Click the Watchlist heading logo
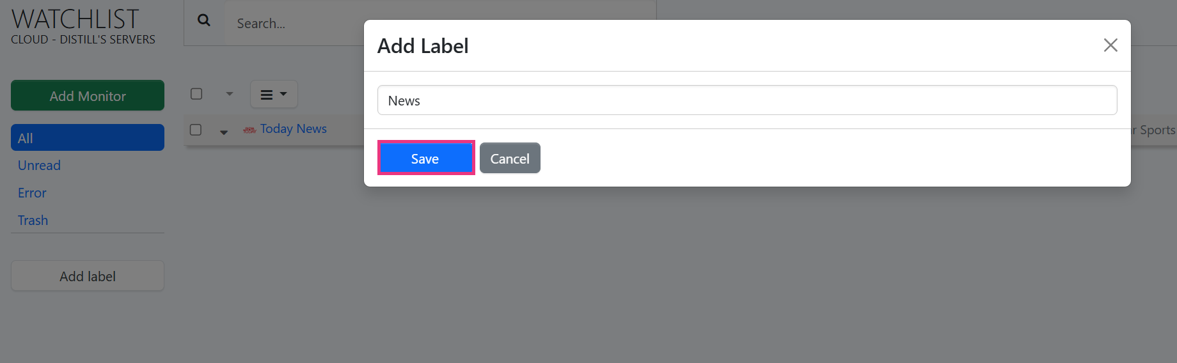 (x=75, y=20)
